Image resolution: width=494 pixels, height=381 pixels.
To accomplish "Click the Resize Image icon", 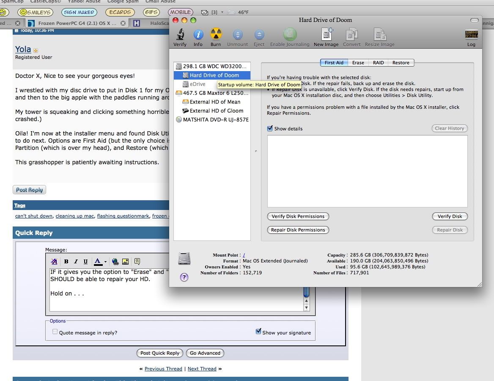I will click(x=380, y=34).
